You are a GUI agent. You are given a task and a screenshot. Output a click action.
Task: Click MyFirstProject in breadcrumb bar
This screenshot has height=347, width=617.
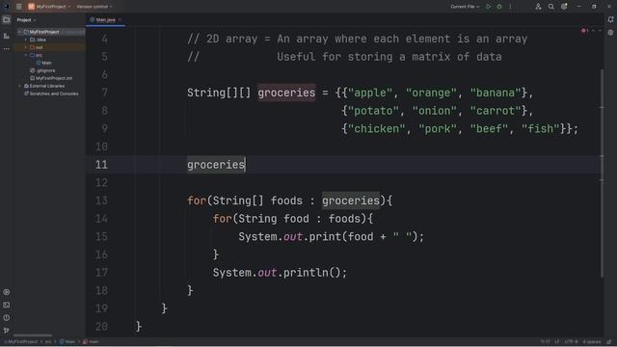21,342
